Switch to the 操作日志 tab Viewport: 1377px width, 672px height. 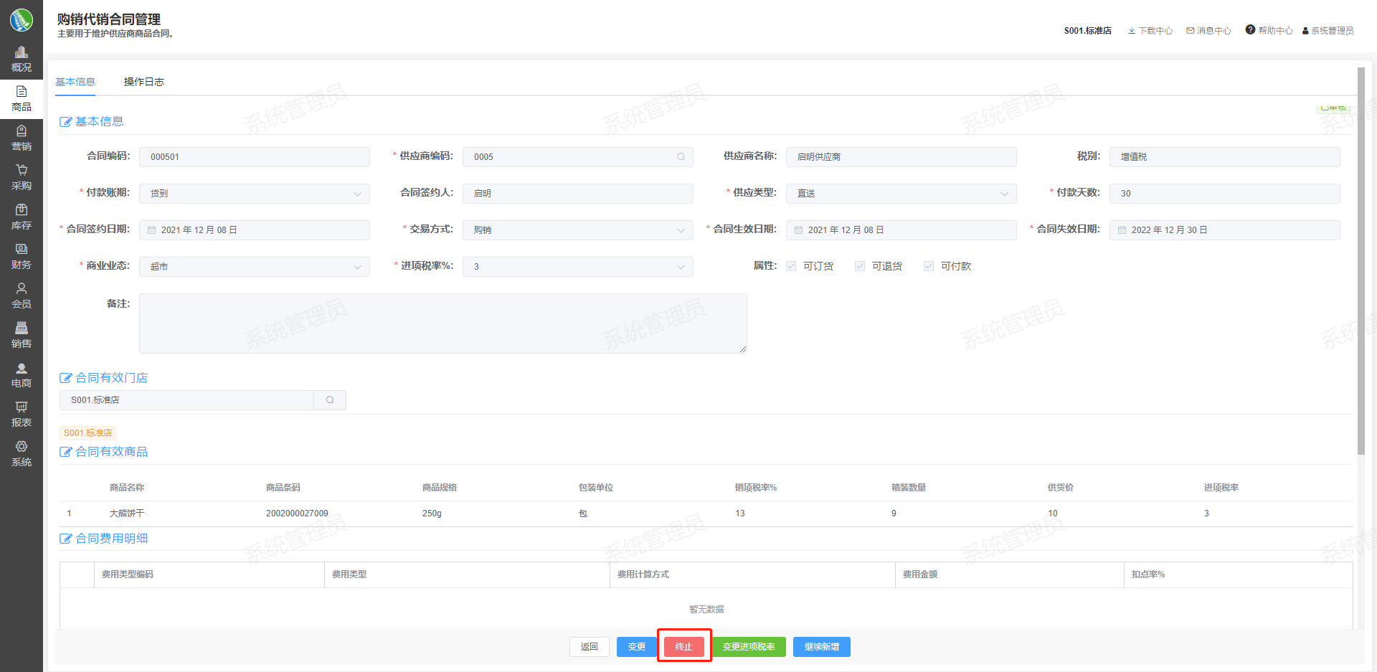(x=144, y=82)
